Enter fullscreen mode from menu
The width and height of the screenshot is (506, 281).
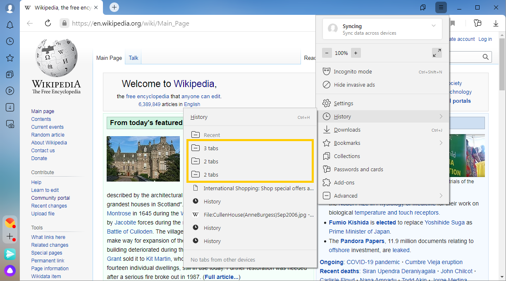pos(437,53)
